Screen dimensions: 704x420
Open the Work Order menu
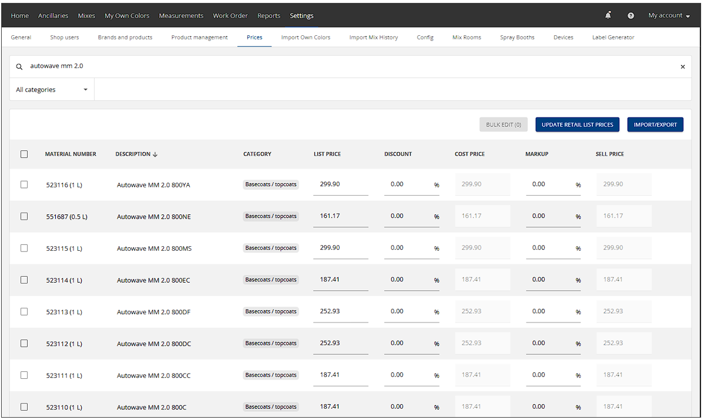click(x=230, y=16)
